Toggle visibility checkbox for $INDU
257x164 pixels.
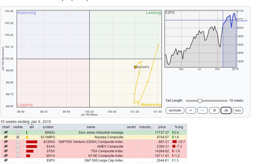point(18,132)
